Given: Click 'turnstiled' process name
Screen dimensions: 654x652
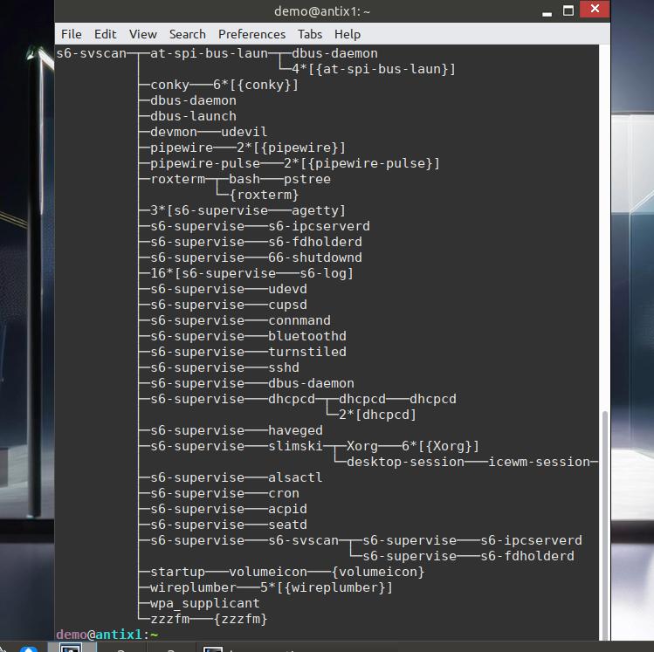Looking at the screenshot, I should pyautogui.click(x=307, y=352).
